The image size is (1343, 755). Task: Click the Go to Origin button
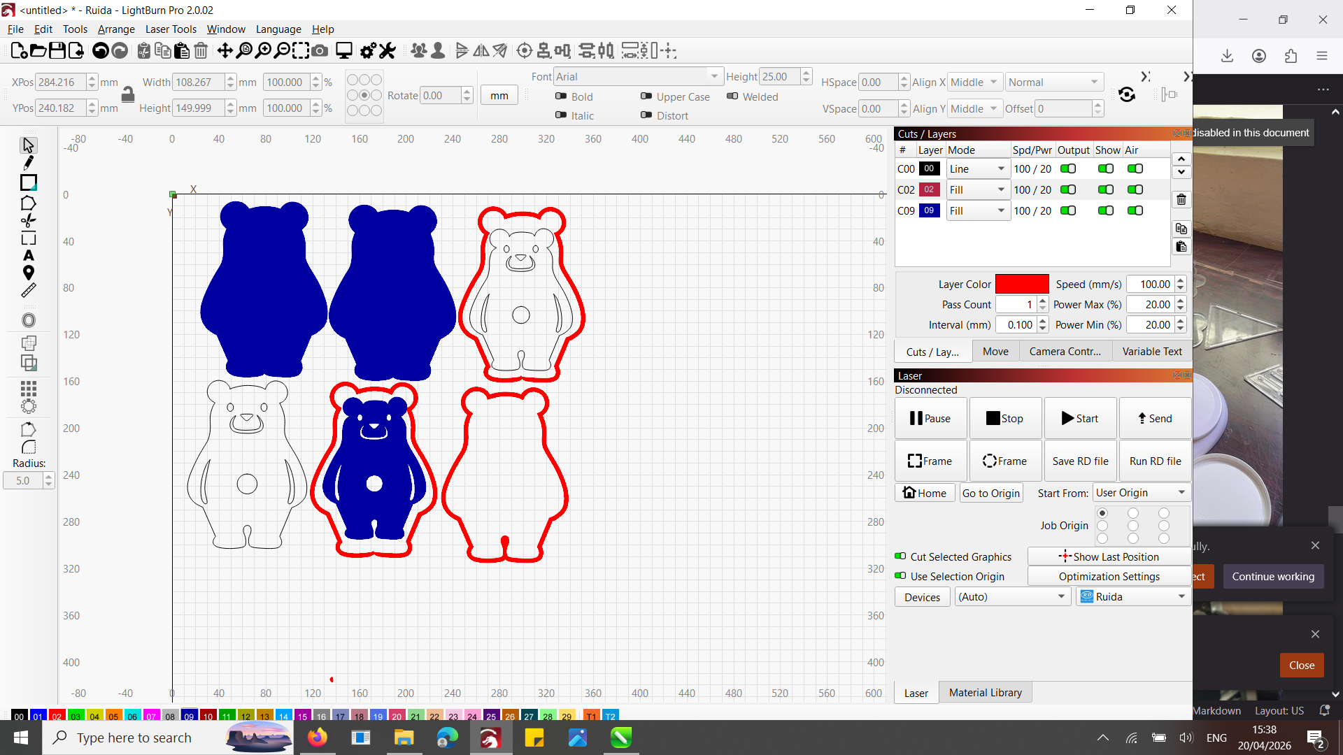990,493
